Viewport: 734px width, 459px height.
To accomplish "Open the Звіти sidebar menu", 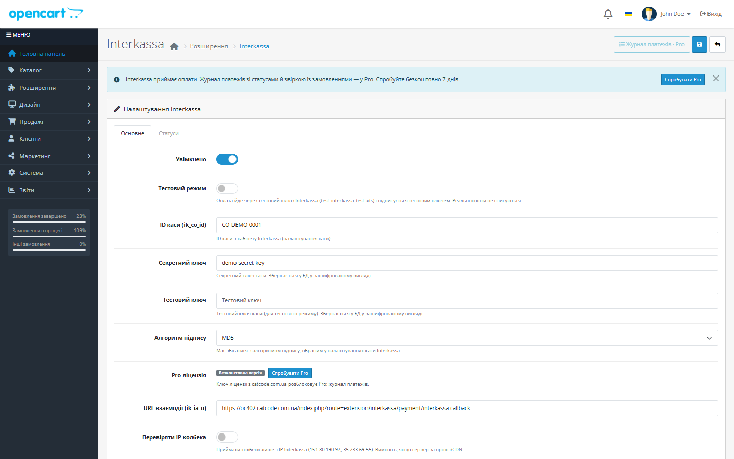I will click(x=49, y=190).
